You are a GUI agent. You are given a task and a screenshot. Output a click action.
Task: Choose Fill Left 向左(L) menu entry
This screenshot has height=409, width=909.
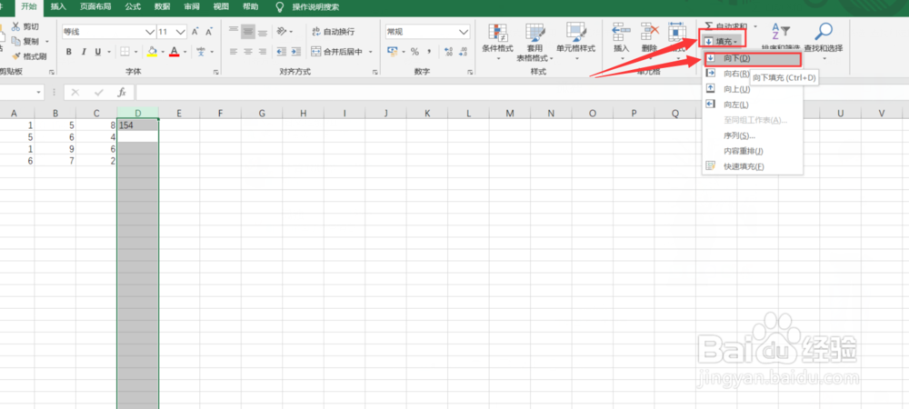(753, 105)
